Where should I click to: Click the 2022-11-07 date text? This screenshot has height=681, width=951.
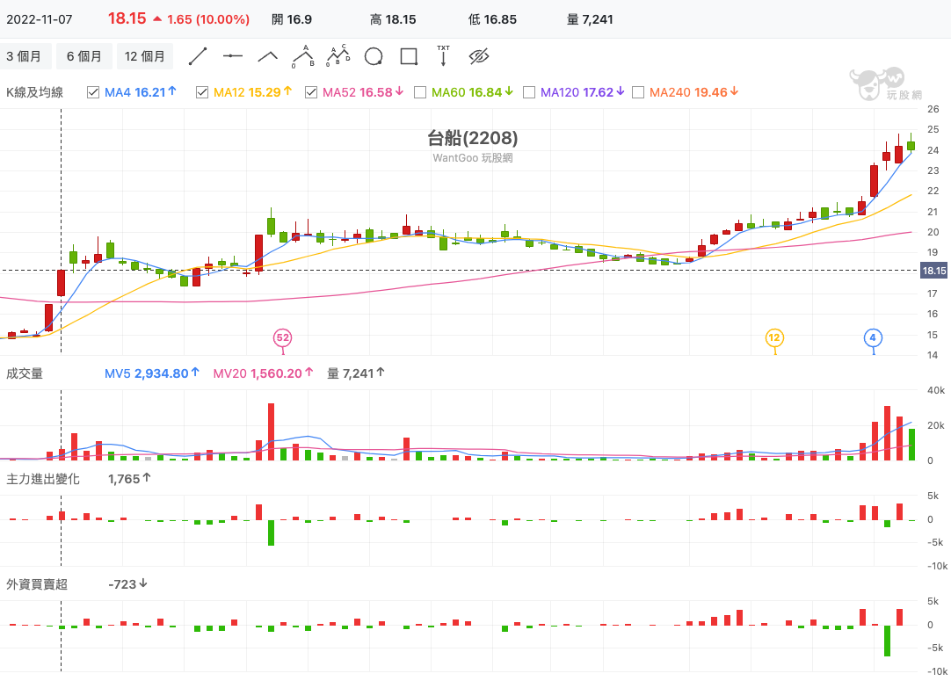tap(40, 19)
